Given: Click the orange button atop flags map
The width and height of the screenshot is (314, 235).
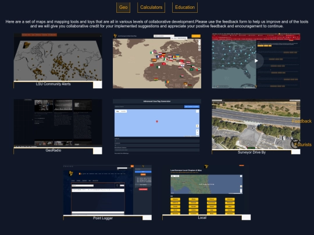Looking at the screenshot, I should pos(196,36).
